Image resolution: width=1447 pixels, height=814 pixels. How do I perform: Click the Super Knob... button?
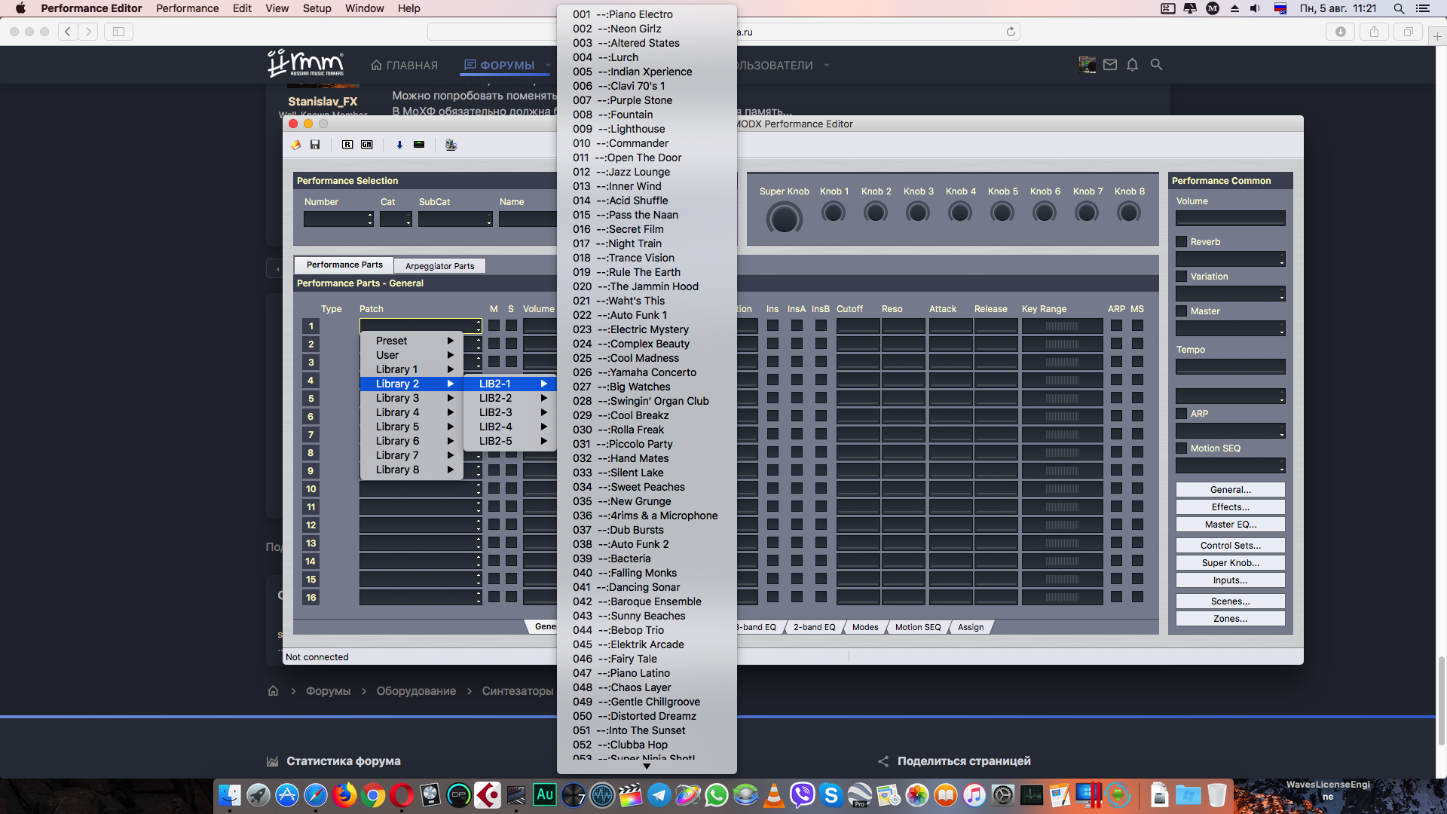pos(1230,563)
